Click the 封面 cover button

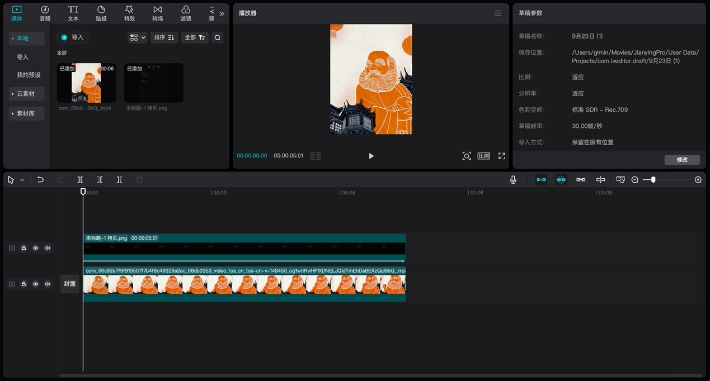(70, 284)
